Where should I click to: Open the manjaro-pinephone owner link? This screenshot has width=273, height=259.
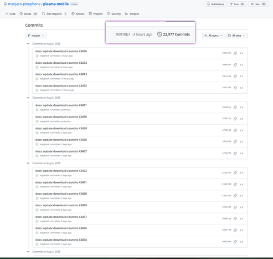(24, 4)
